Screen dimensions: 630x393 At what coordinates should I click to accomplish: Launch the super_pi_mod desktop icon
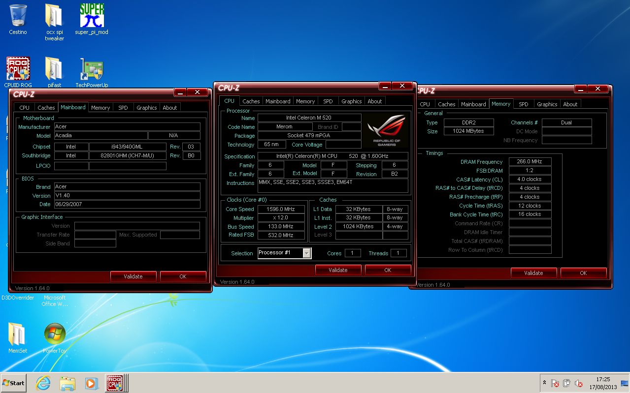point(92,20)
